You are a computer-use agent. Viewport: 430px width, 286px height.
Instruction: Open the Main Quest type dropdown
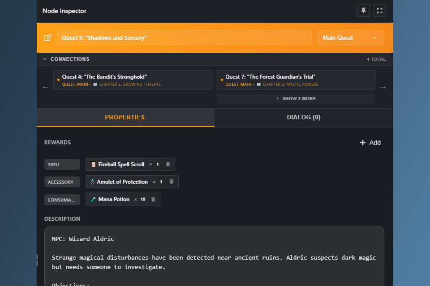pos(350,38)
